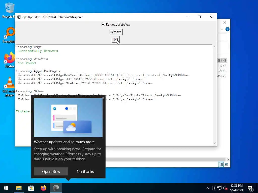Click the 'Removing Appx Packages' heading
The width and height of the screenshot is (258, 193).
coord(38,71)
